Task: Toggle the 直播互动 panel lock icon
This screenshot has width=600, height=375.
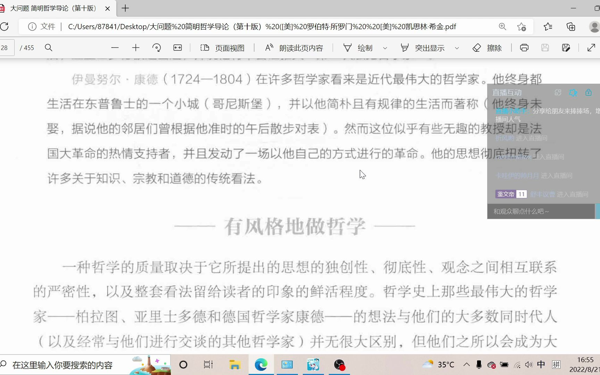Action: pyautogui.click(x=588, y=93)
